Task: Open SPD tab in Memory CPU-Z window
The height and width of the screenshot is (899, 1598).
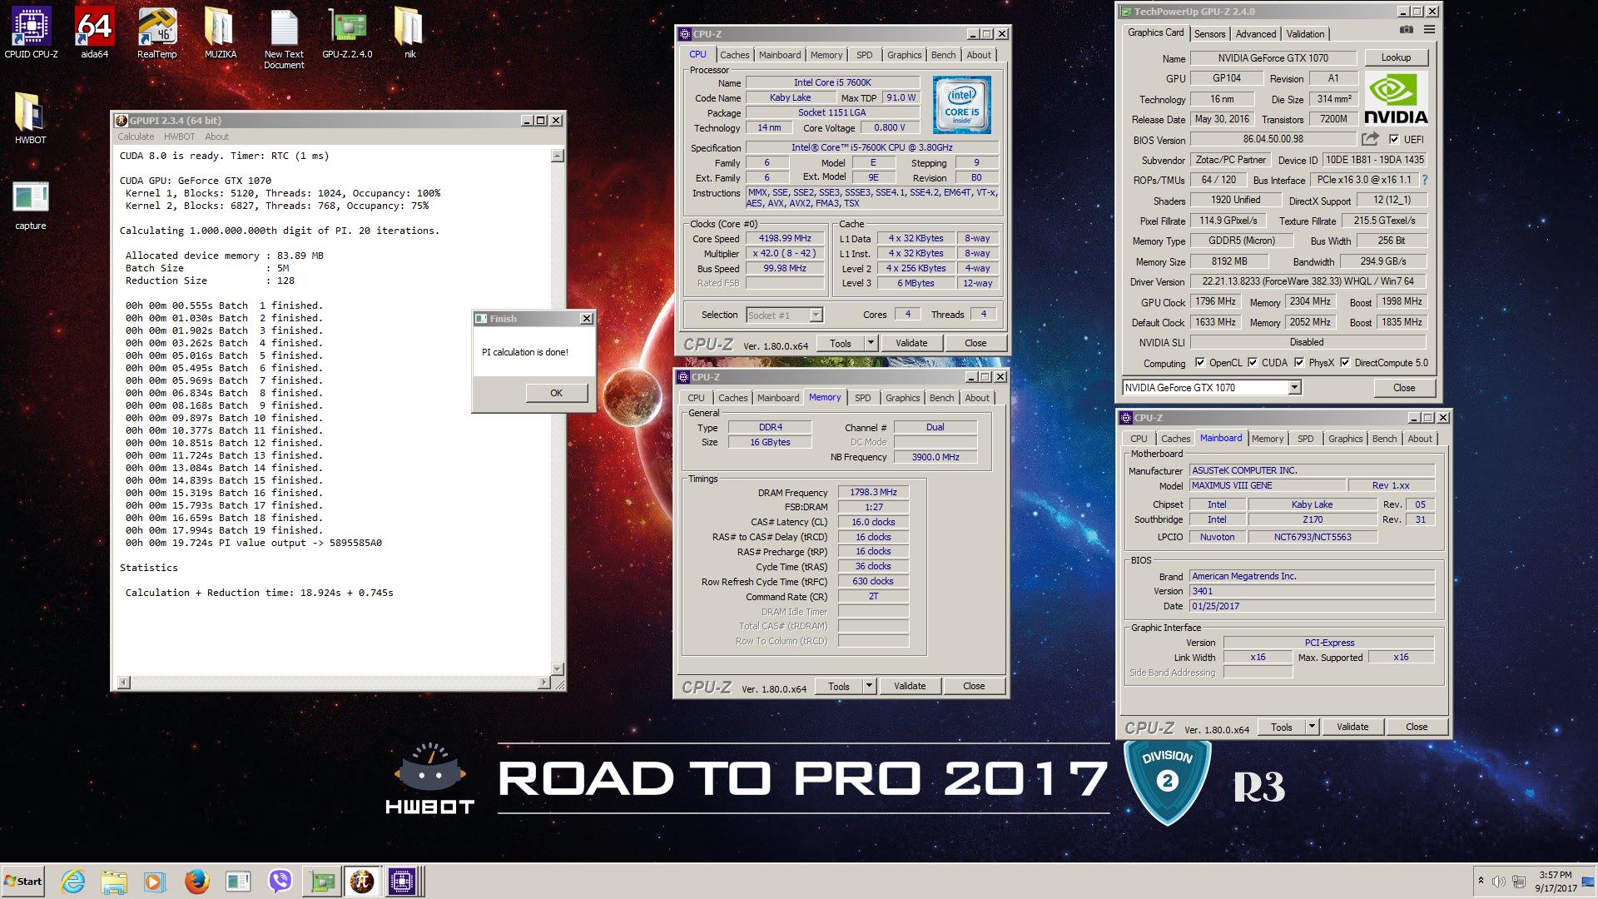Action: pos(863,398)
